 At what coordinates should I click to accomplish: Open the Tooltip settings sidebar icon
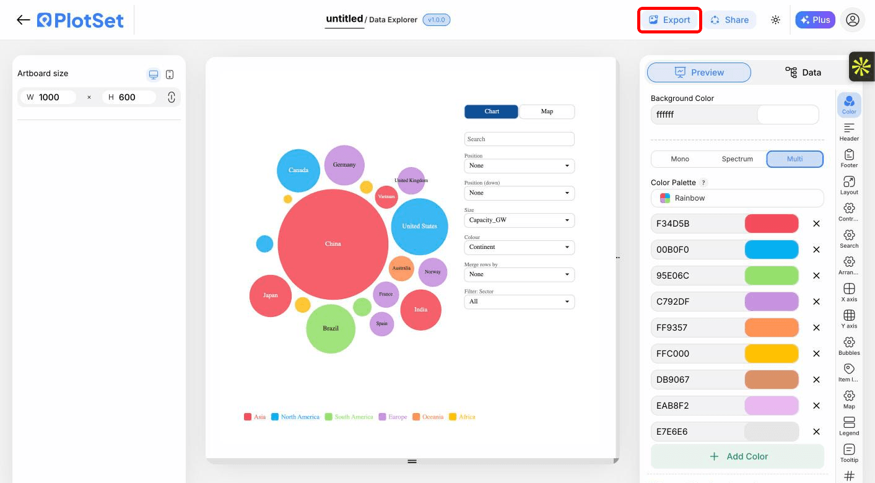click(849, 453)
